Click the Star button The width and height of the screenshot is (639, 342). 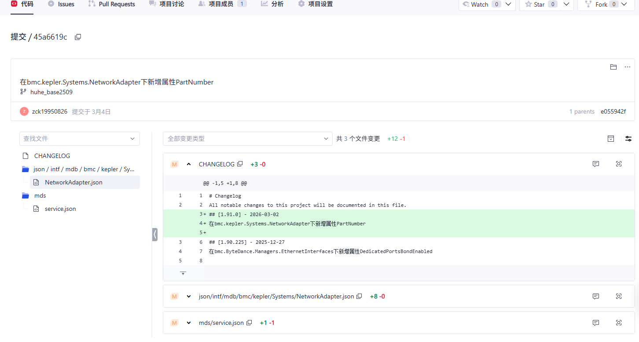[x=535, y=4]
